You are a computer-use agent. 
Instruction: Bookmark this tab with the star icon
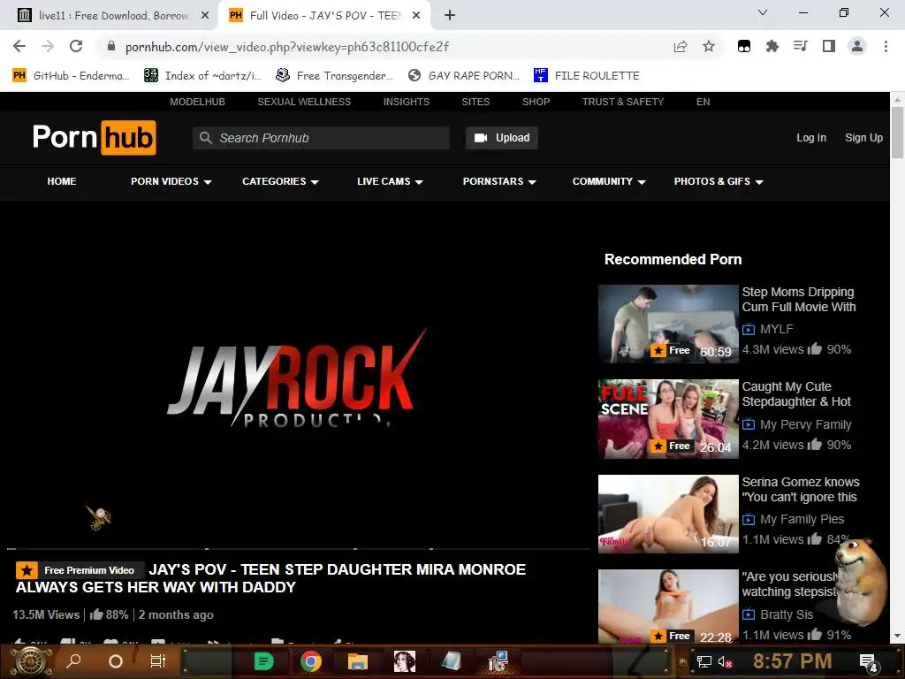(x=709, y=46)
